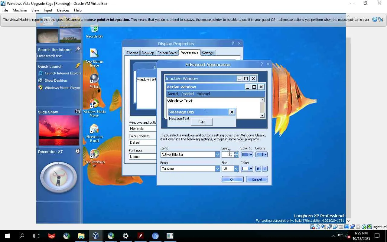Open the VirtualBox Machine menu

coord(20,10)
